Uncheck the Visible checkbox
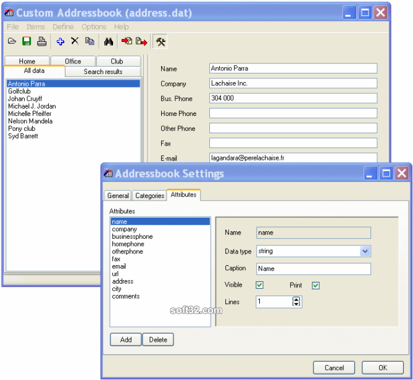The width and height of the screenshot is (413, 380). [x=259, y=285]
